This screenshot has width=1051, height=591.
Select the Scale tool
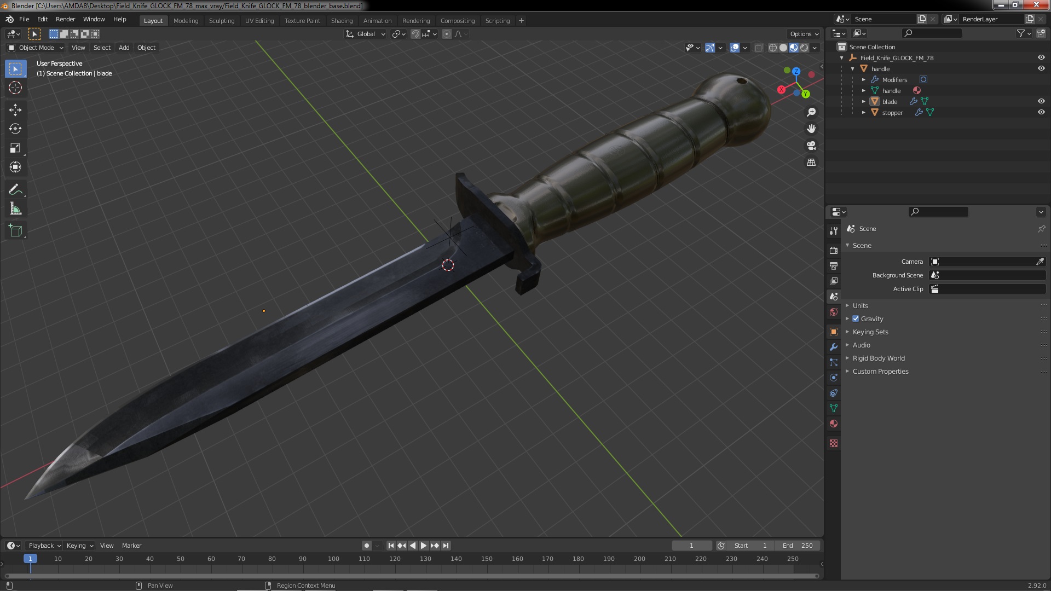pos(15,148)
